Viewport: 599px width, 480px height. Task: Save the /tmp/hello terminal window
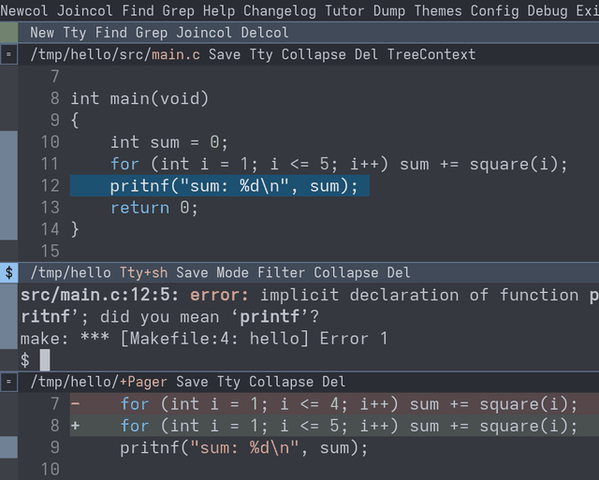(192, 272)
